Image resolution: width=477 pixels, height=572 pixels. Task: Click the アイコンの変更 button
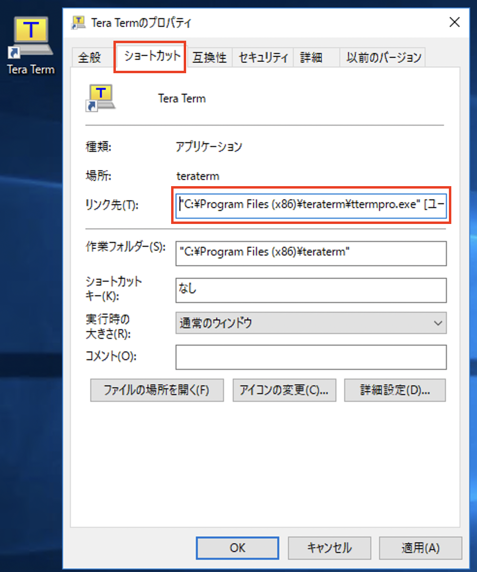coord(284,390)
